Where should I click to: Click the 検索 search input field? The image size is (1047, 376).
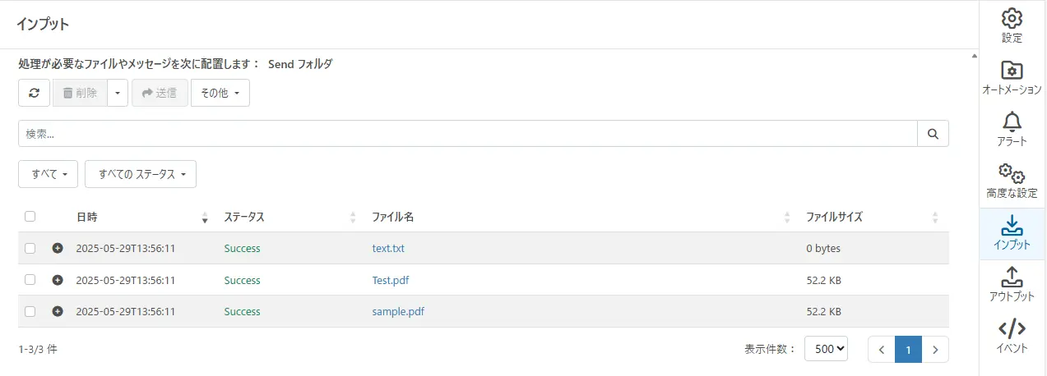[x=467, y=134]
